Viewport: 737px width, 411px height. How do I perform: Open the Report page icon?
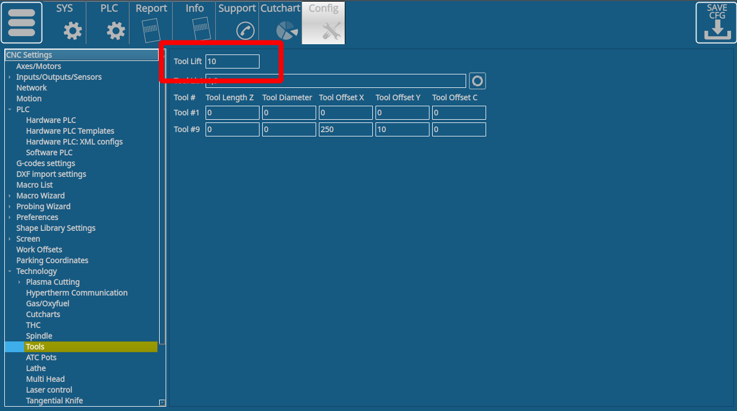[151, 31]
